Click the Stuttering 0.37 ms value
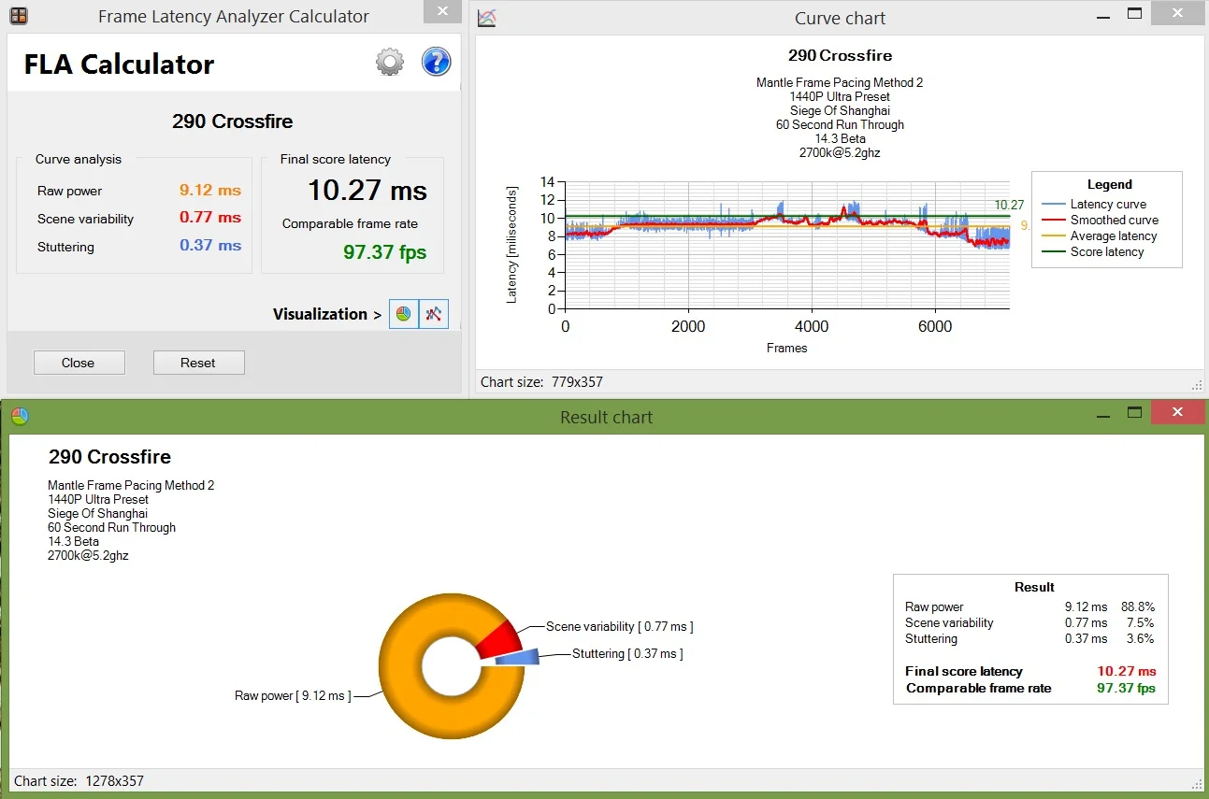1209x799 pixels. (210, 245)
